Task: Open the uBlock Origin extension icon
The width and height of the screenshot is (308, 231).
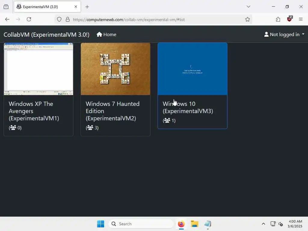Action: click(x=290, y=19)
